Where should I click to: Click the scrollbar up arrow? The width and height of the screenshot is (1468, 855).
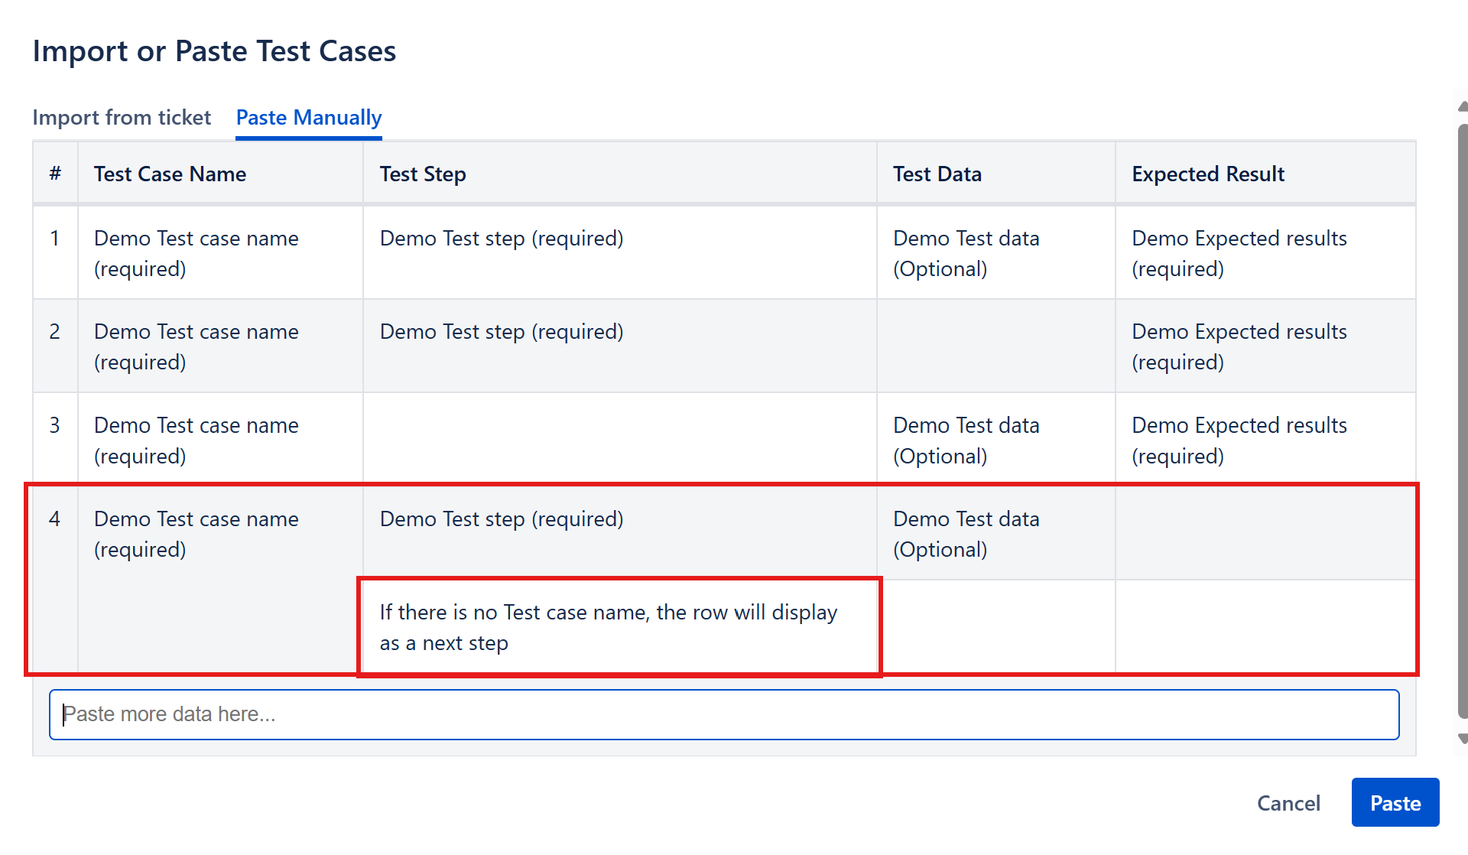[x=1462, y=106]
